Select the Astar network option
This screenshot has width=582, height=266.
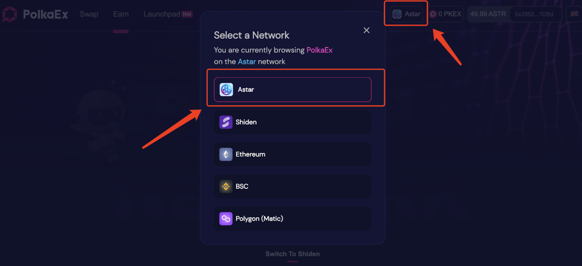[x=293, y=90]
